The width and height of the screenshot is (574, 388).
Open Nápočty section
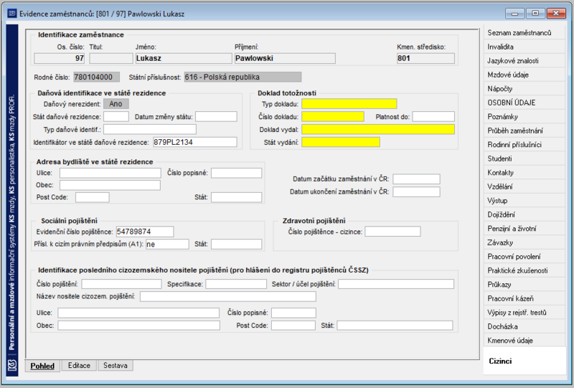click(x=524, y=89)
